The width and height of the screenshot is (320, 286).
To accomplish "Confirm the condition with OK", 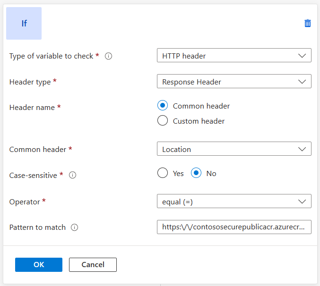I will [39, 265].
